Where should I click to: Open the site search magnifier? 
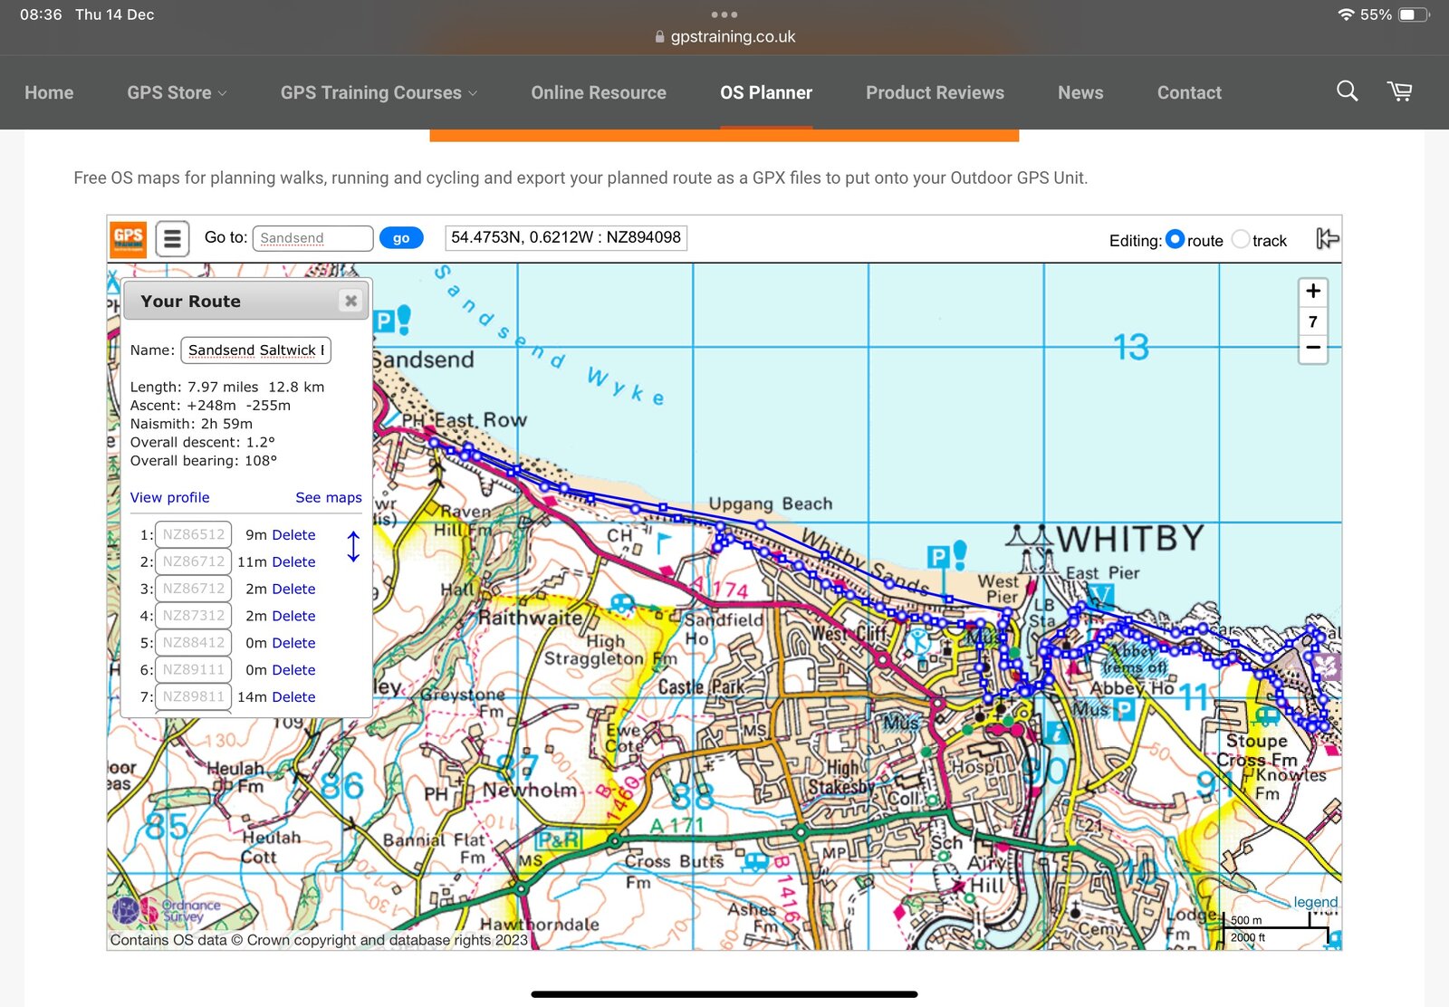1347,91
